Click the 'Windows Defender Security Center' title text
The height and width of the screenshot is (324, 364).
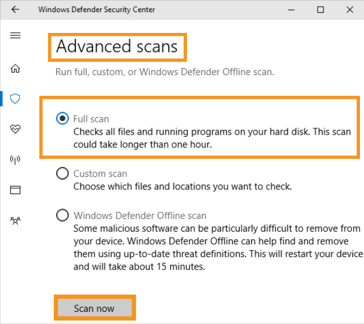pos(97,9)
